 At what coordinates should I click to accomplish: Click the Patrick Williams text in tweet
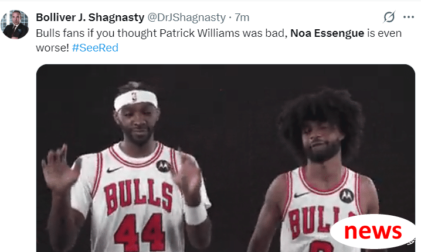200,33
